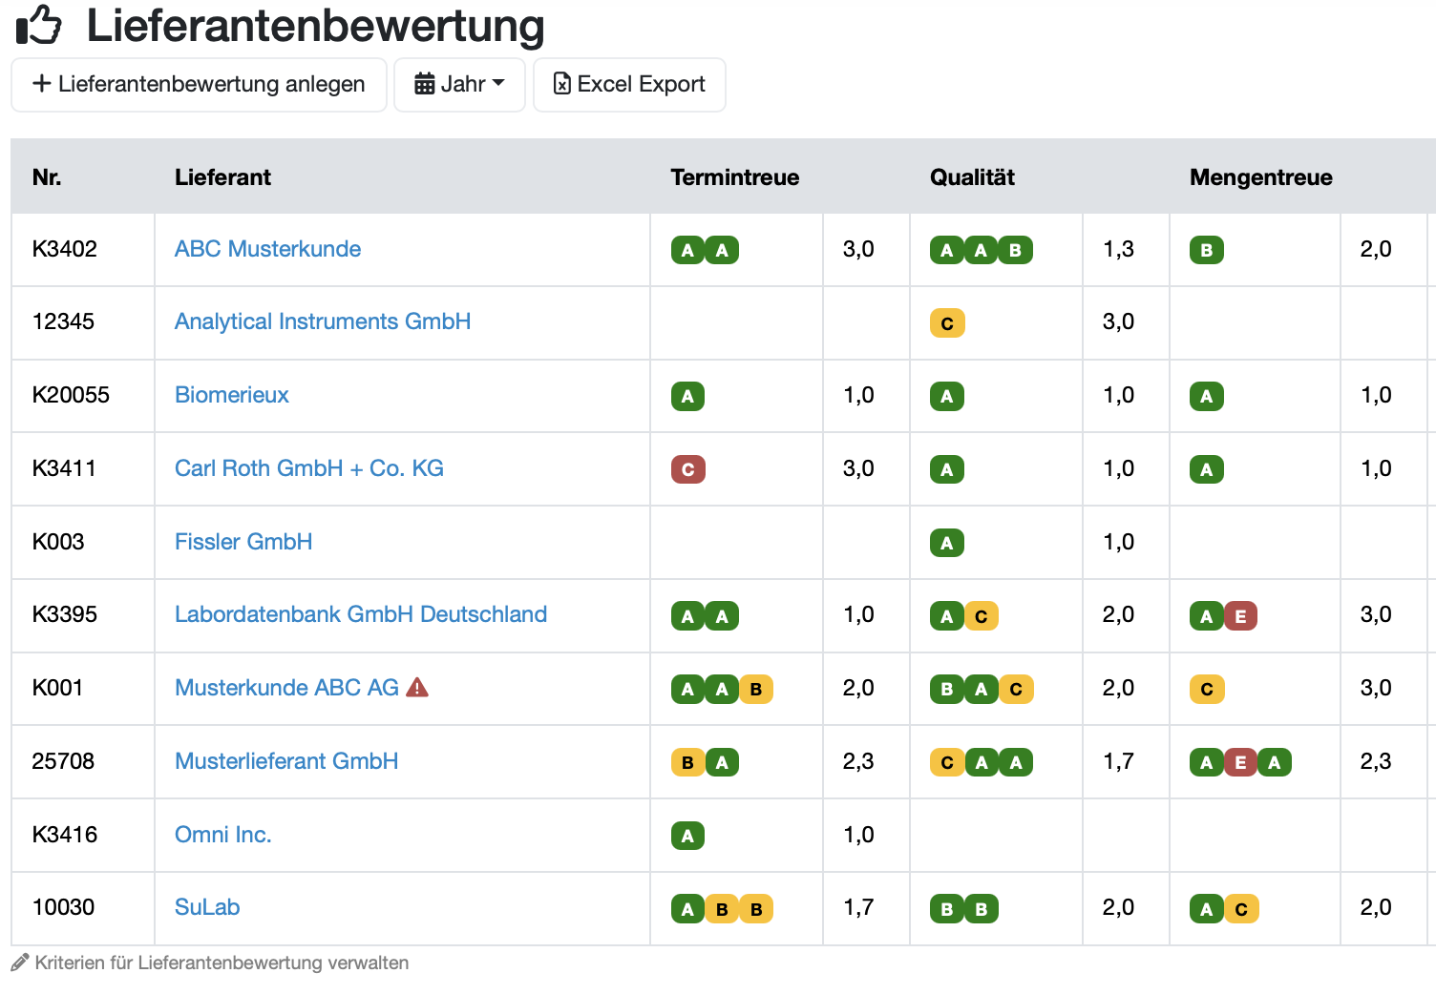The image size is (1436, 994).
Task: Click the green B badge in ABC Musterkunde Mengentreue
Action: [x=1207, y=250]
